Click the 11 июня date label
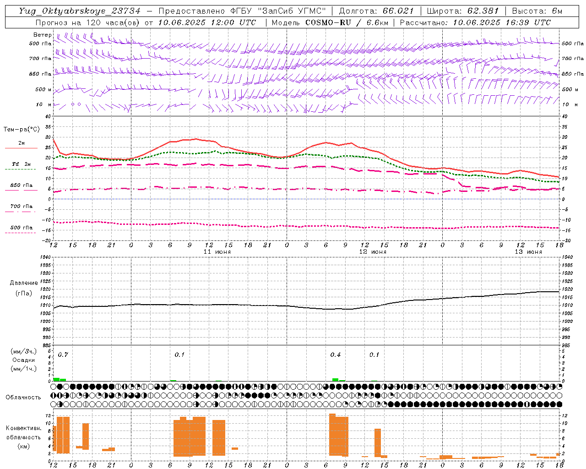Screen dimensions: 586x469 point(217,252)
